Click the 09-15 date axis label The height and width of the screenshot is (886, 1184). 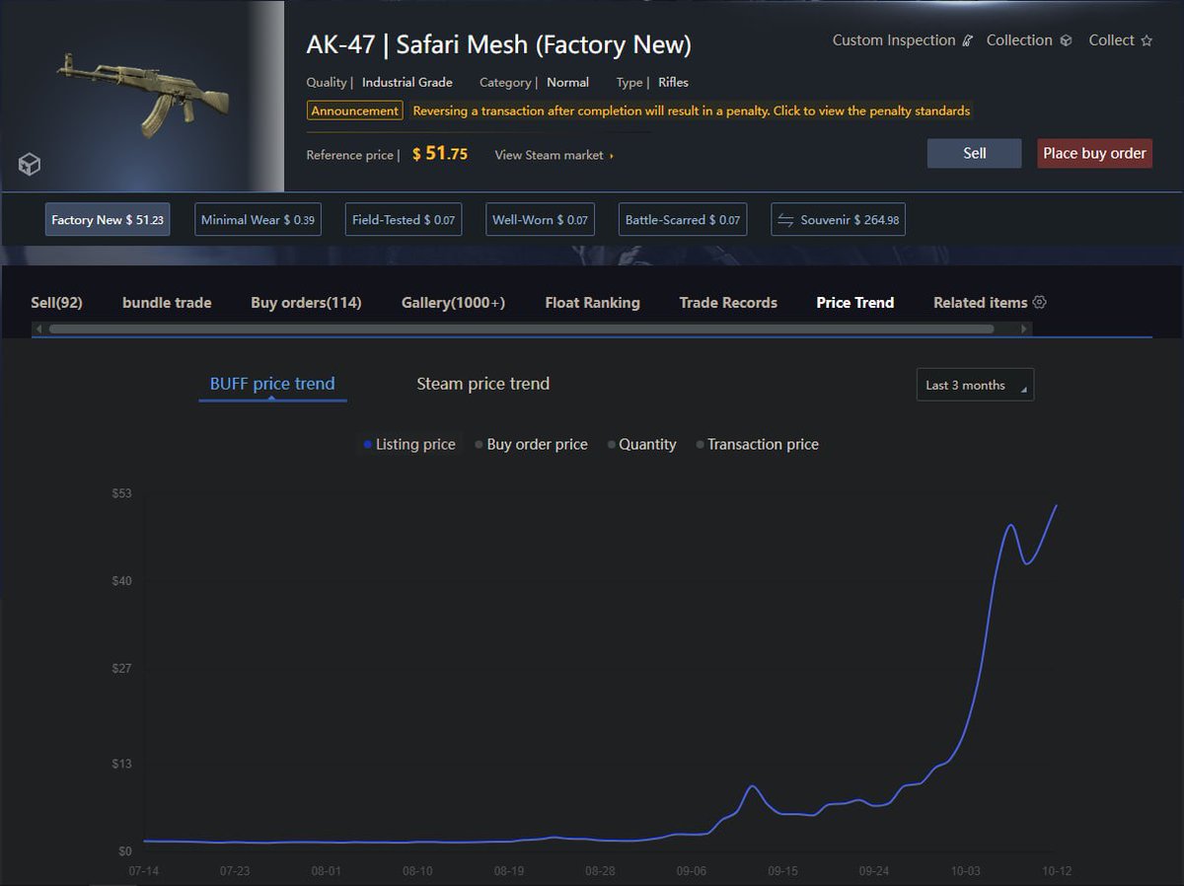pyautogui.click(x=782, y=871)
